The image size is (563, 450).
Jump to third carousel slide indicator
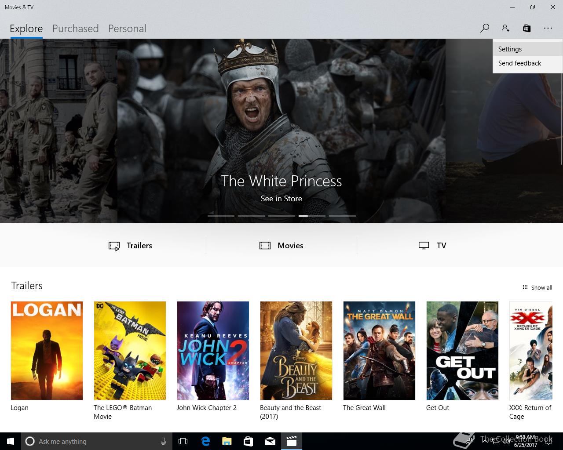[x=281, y=216]
